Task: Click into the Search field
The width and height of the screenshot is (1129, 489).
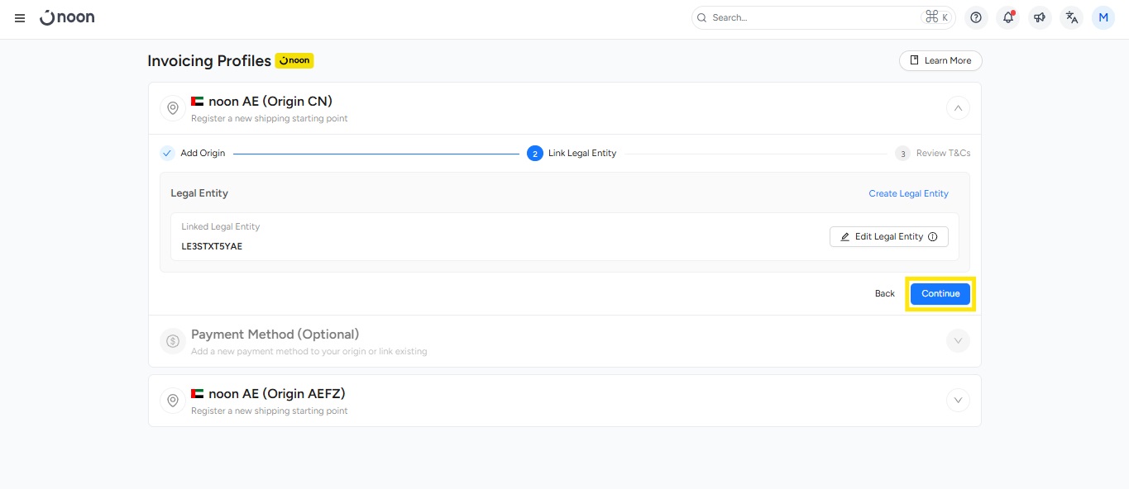Action: click(811, 17)
